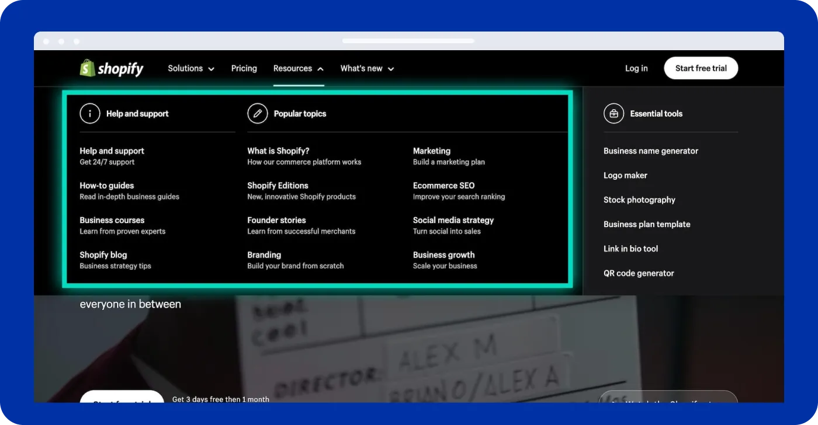Click the Help and support info icon
This screenshot has width=818, height=425.
click(x=89, y=114)
